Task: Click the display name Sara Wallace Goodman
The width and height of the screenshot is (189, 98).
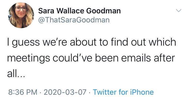Action: (79, 11)
